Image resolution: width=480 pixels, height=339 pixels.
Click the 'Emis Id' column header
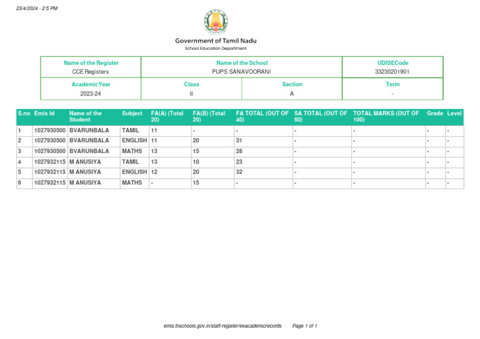[x=44, y=114]
